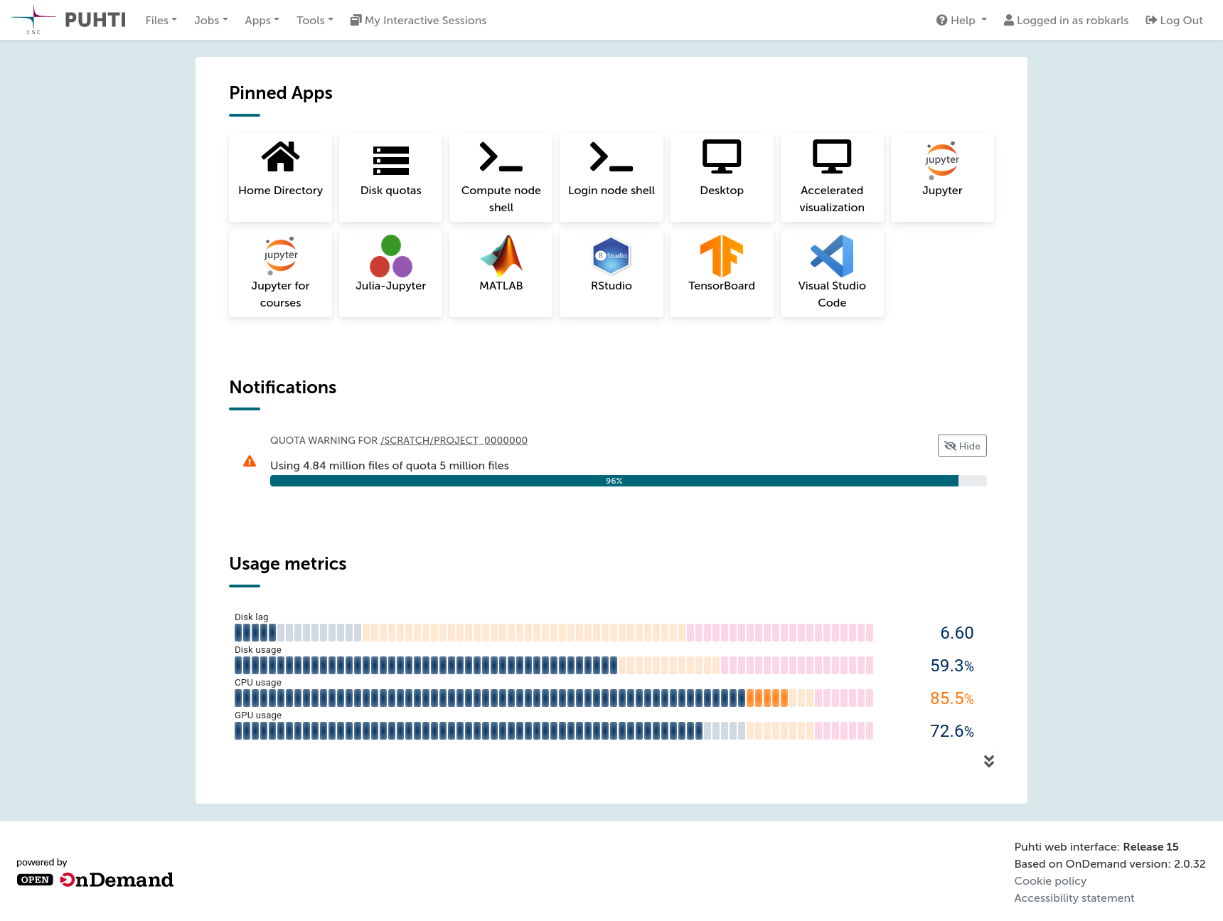Launch MATLAB app
The image size is (1223, 921).
click(501, 273)
